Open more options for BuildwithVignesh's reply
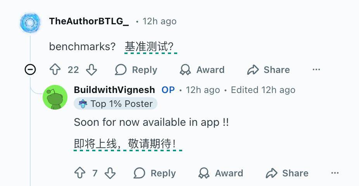The image size is (359, 186). (335, 173)
